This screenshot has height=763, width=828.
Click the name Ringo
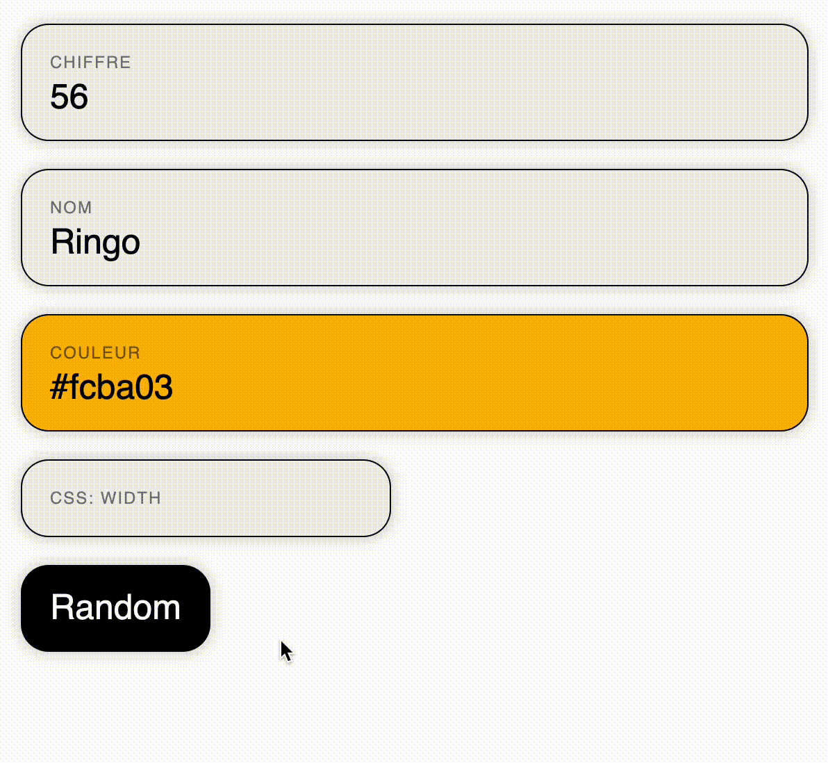point(95,243)
